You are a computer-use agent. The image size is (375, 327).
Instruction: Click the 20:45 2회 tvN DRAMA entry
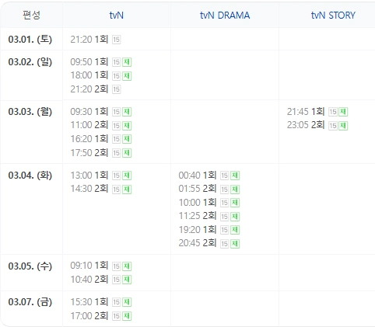(198, 243)
